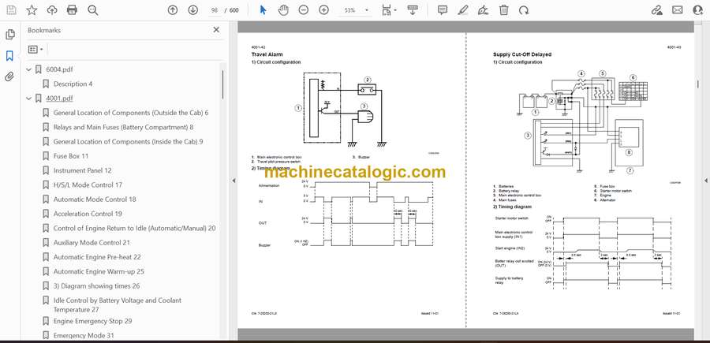Zoom in with plus button
710x343 pixels.
[323, 10]
